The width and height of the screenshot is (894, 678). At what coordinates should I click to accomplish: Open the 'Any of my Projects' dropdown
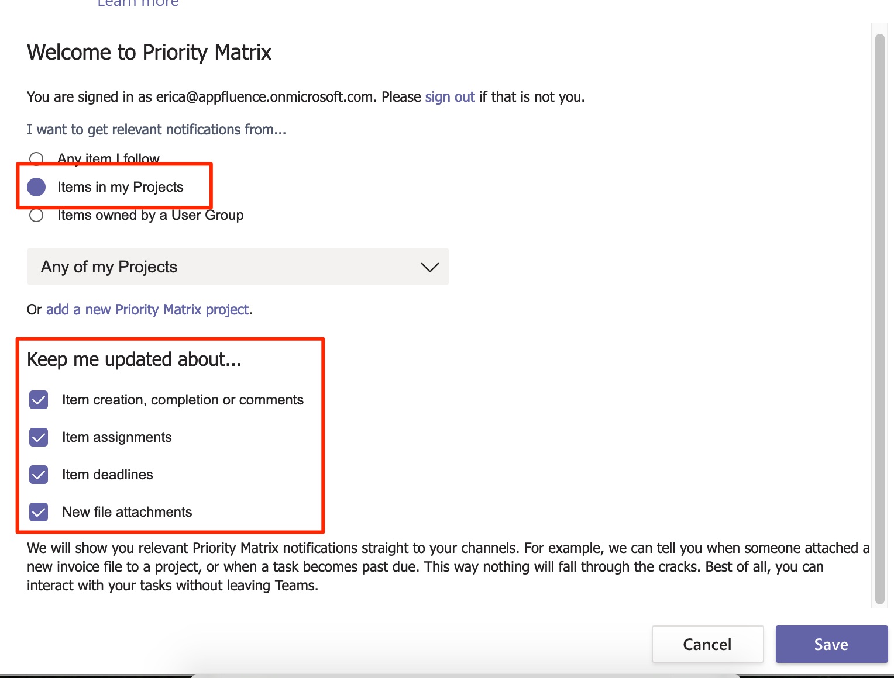pos(238,267)
